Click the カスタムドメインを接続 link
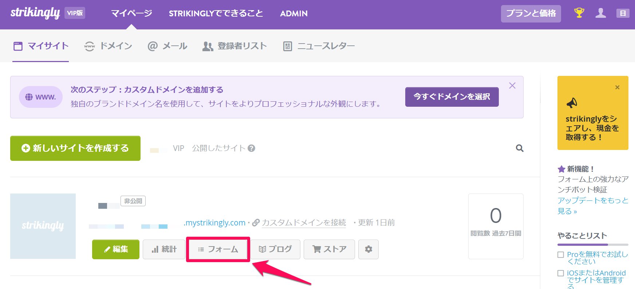Image resolution: width=635 pixels, height=289 pixels. pyautogui.click(x=304, y=223)
